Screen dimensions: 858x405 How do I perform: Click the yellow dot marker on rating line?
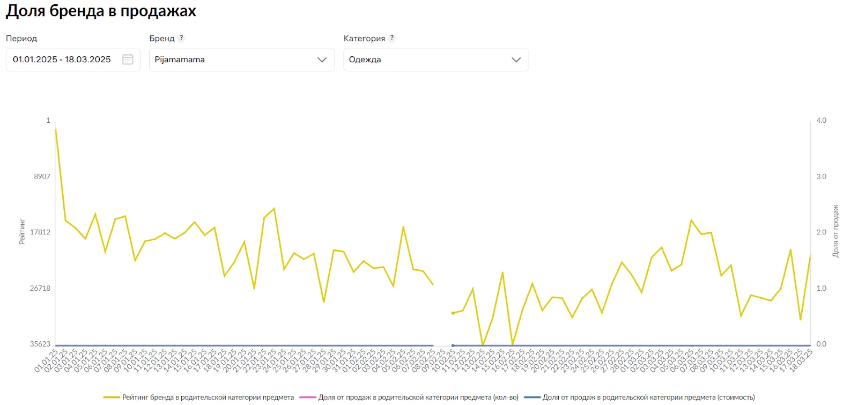coord(453,313)
